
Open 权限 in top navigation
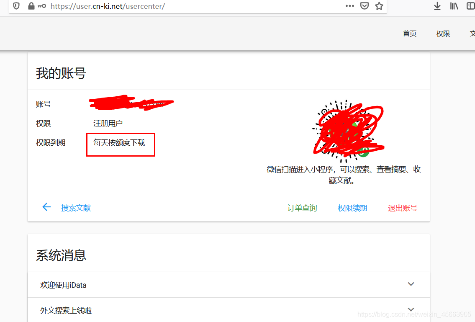443,33
